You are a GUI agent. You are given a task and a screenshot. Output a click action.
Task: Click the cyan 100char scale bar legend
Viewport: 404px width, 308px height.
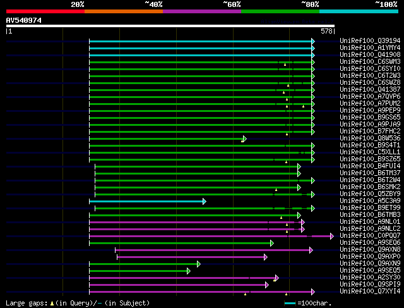pyautogui.click(x=290, y=303)
